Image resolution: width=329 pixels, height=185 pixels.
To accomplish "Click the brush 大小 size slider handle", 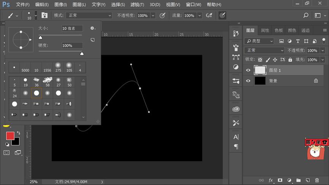I will click(x=40, y=38).
